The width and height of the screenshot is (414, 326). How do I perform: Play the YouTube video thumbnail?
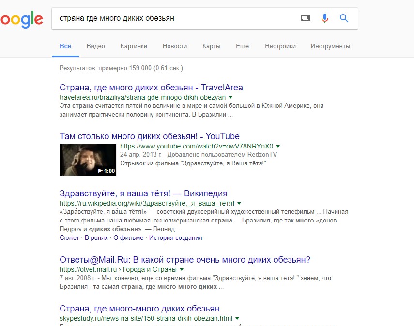pos(88,160)
